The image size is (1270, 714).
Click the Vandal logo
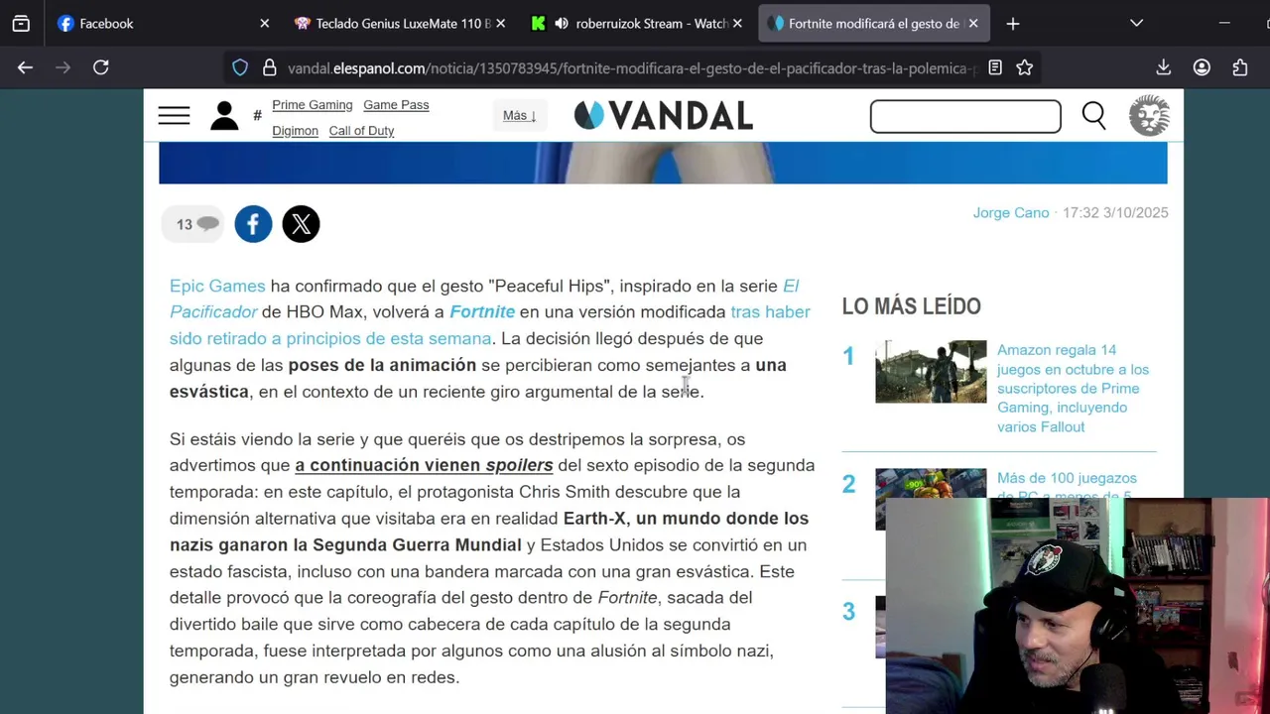[663, 116]
